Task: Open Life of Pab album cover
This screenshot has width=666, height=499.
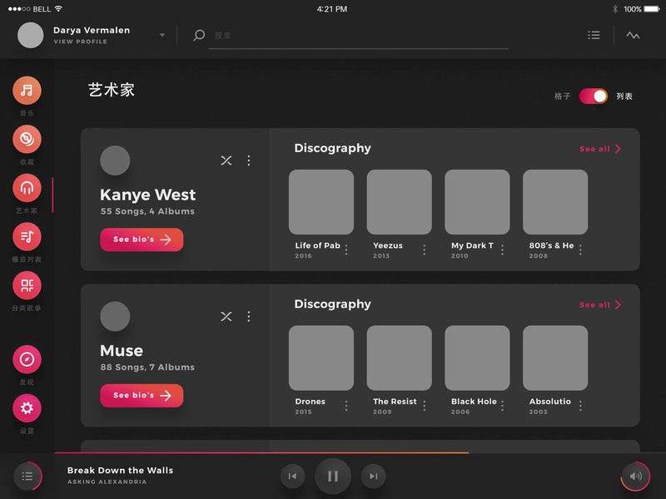Action: click(x=321, y=202)
